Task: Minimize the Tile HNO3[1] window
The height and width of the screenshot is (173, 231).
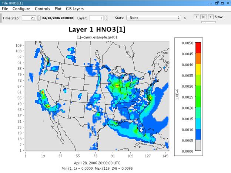Action: tap(211, 3)
